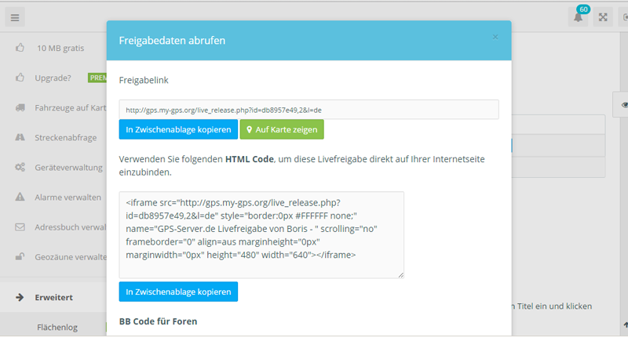Image resolution: width=628 pixels, height=337 pixels.
Task: Copy the HTML code to clipboard
Action: tap(178, 292)
